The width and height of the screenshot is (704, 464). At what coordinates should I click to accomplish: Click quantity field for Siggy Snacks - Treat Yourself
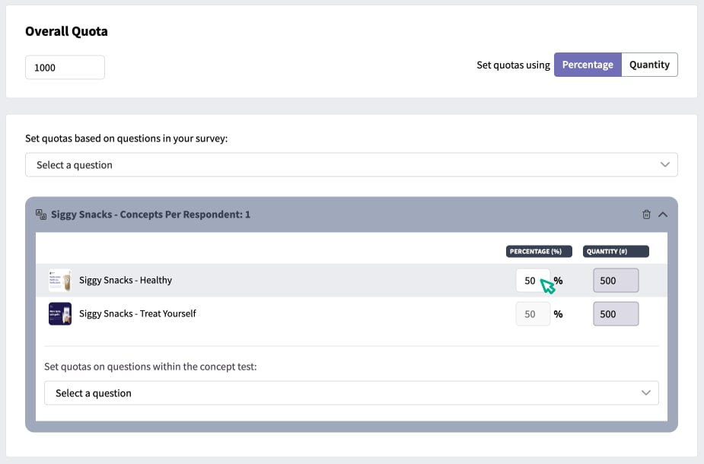(x=616, y=314)
